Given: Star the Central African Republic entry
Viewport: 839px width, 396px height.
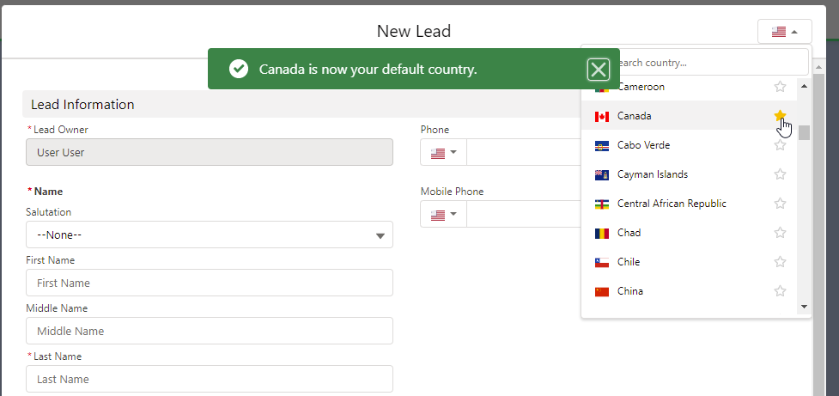Looking at the screenshot, I should point(780,204).
